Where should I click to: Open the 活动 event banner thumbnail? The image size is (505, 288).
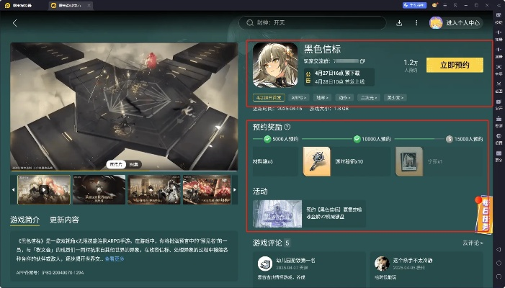tap(277, 214)
